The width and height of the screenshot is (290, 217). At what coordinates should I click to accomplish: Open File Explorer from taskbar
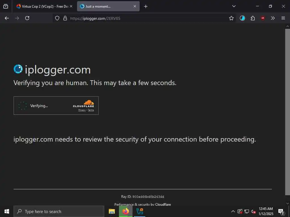click(112, 211)
